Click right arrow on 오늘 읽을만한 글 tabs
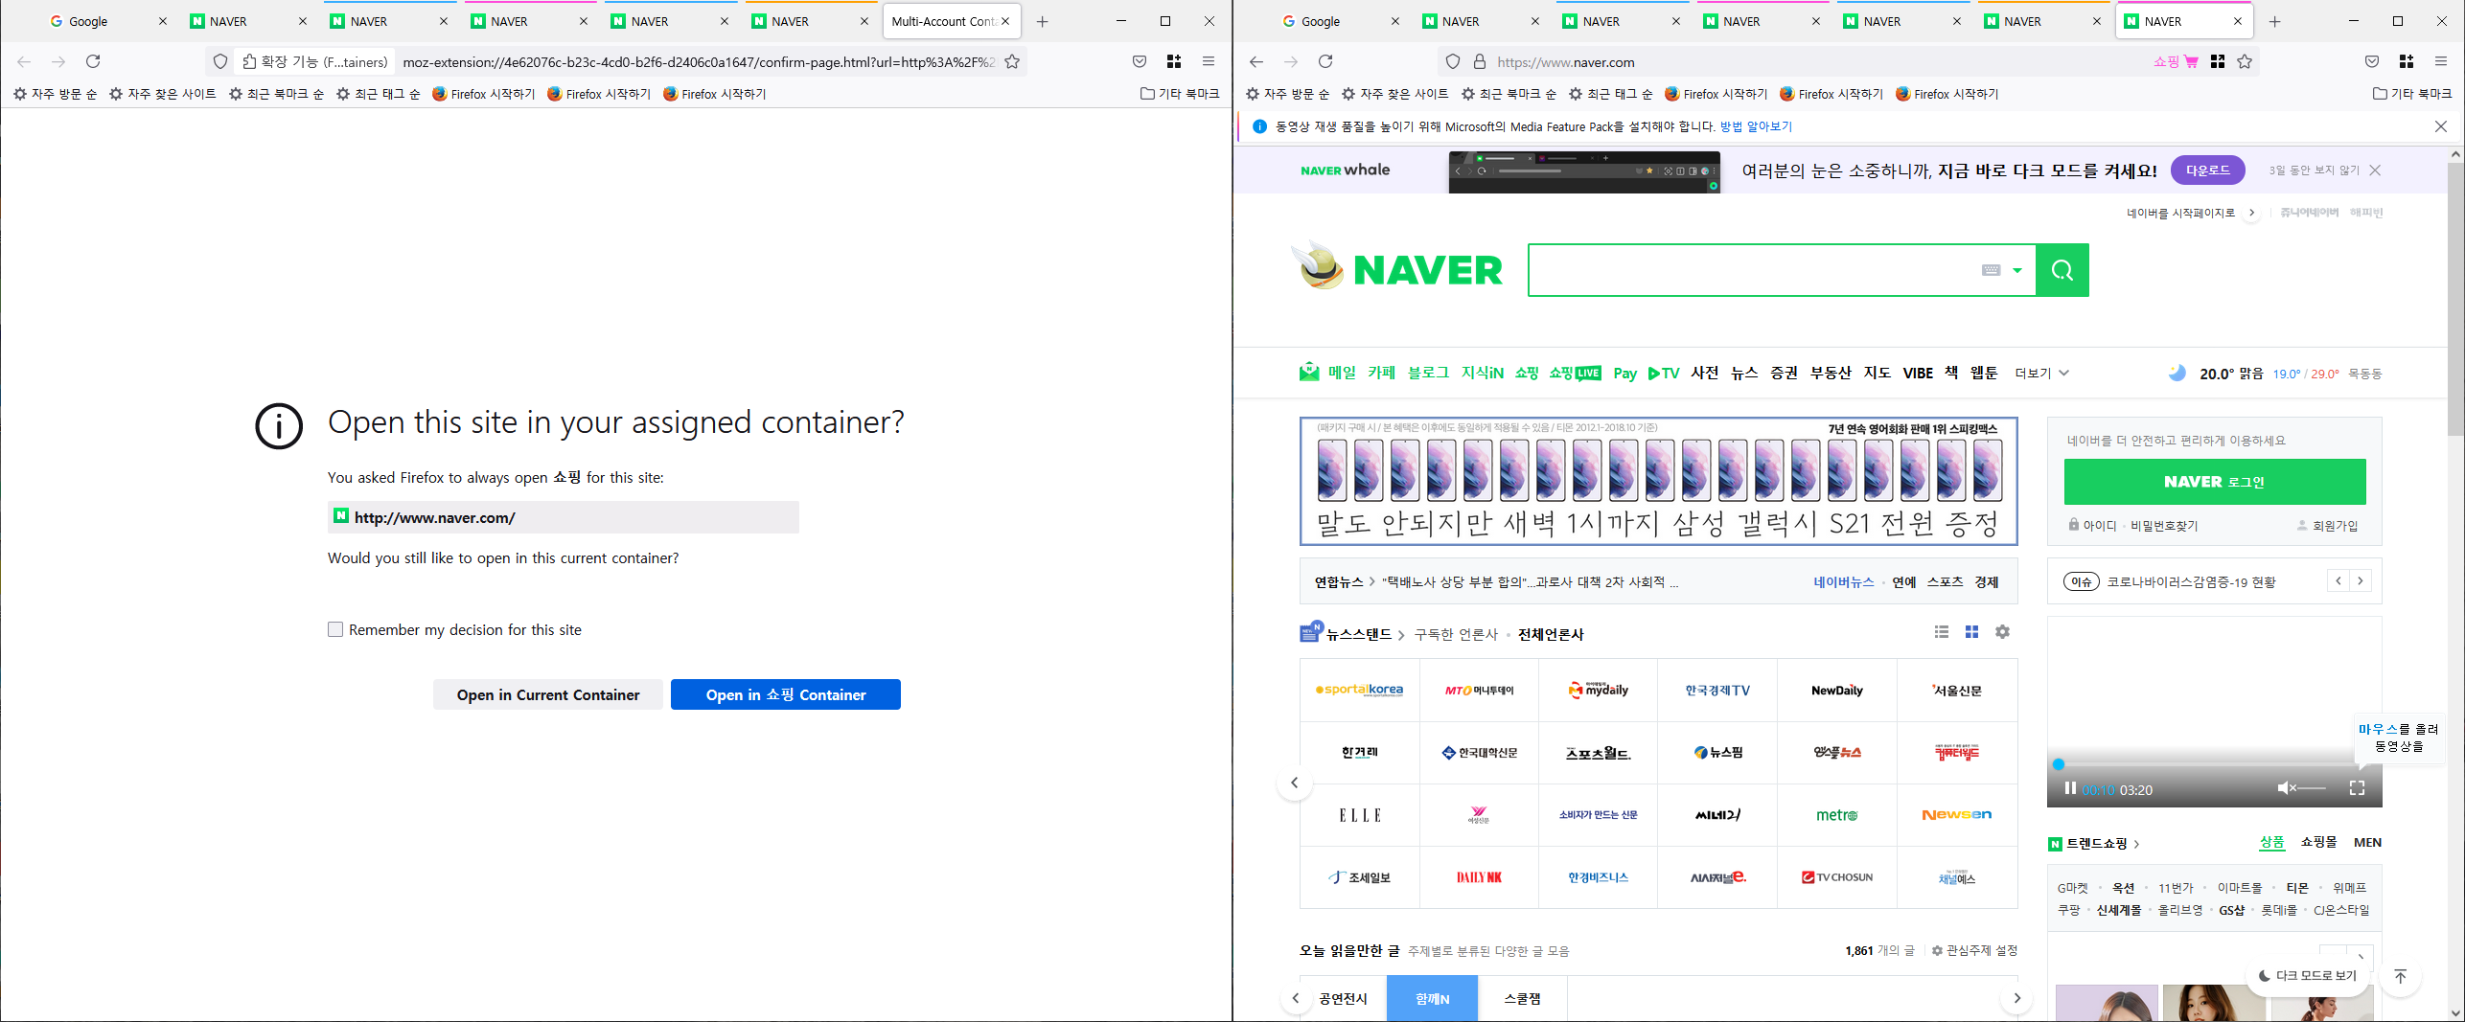 click(x=2016, y=998)
